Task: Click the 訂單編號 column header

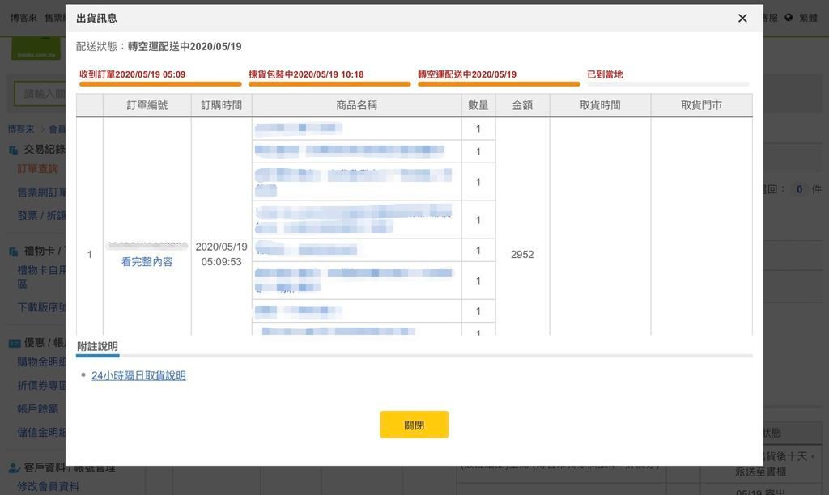Action: pos(147,105)
